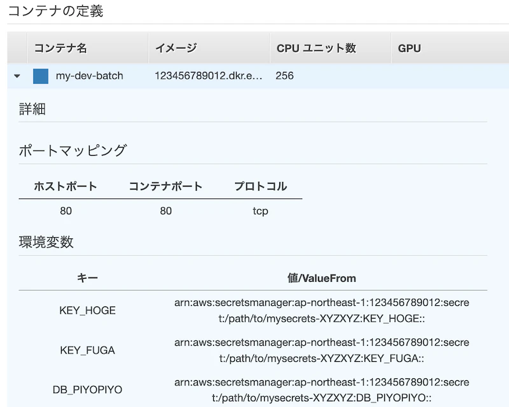The width and height of the screenshot is (509, 407).
Task: Click the secret ARN ending in DB_PIYOPIYO::
Action: tap(322, 390)
